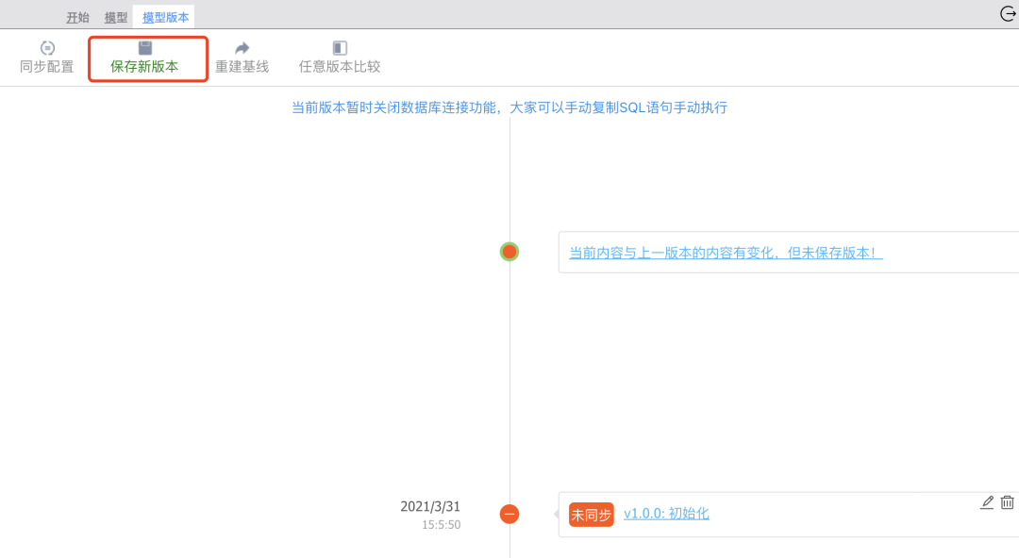Open the 模型版本 tab
The height and width of the screenshot is (558, 1019).
click(x=163, y=16)
